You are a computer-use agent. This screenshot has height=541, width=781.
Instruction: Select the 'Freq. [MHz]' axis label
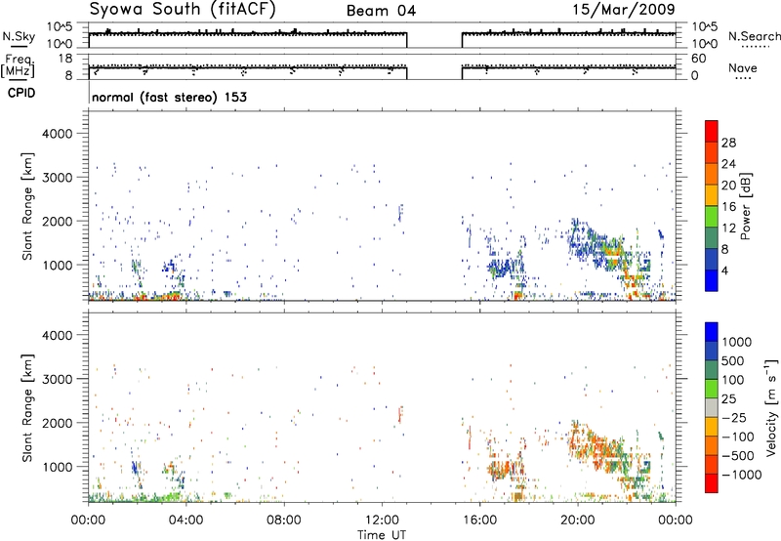tap(18, 66)
